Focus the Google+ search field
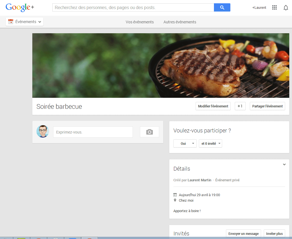The width and height of the screenshot is (292, 239). 133,7
